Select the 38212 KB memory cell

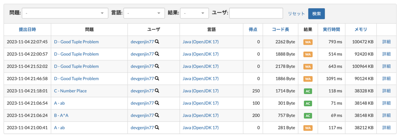(x=361, y=128)
